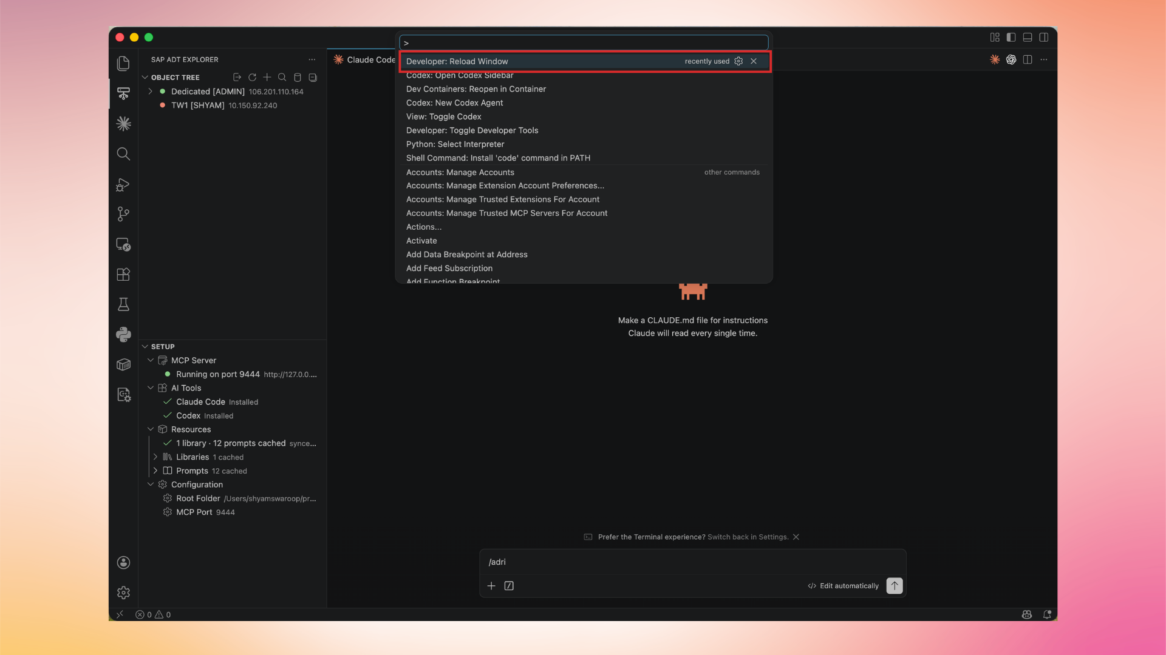Select the Claude Code starburst icon in activity bar
This screenshot has height=655, width=1166.
point(123,124)
